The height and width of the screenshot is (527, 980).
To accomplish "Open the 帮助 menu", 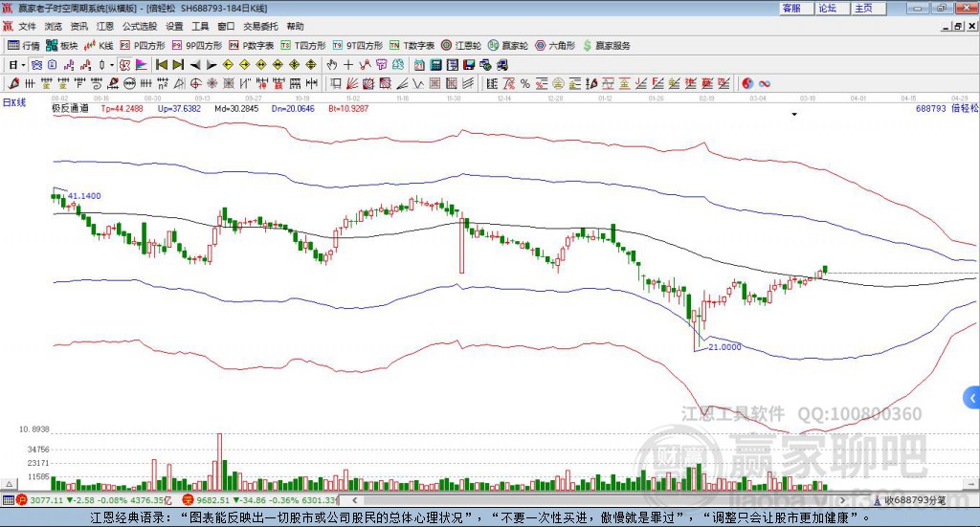I will (x=295, y=26).
